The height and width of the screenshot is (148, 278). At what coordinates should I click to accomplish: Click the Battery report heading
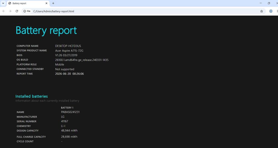(x=46, y=30)
